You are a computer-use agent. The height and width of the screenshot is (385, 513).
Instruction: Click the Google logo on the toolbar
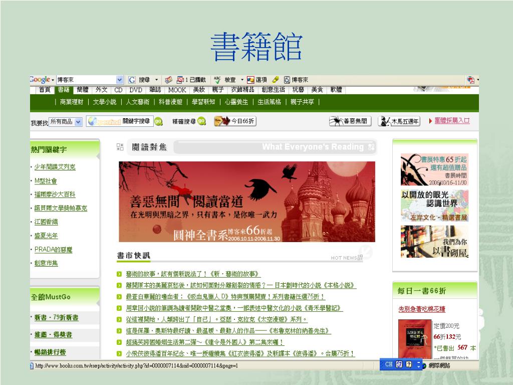tap(40, 80)
